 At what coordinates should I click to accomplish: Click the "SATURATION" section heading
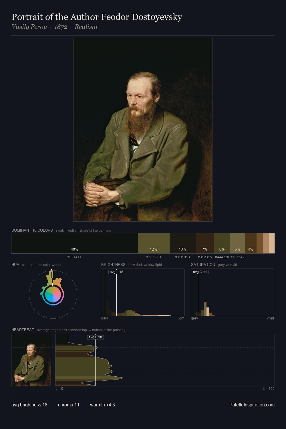pos(203,265)
